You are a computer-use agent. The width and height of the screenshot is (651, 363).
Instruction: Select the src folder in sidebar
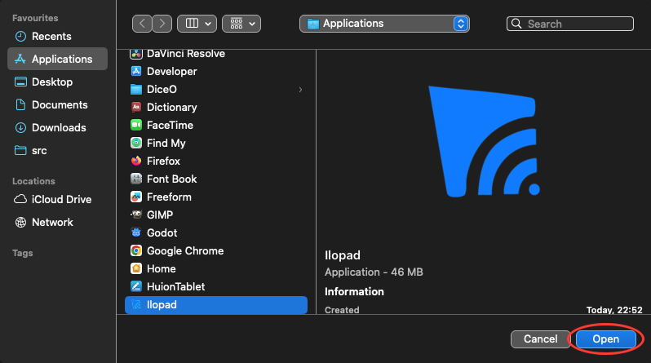57,150
